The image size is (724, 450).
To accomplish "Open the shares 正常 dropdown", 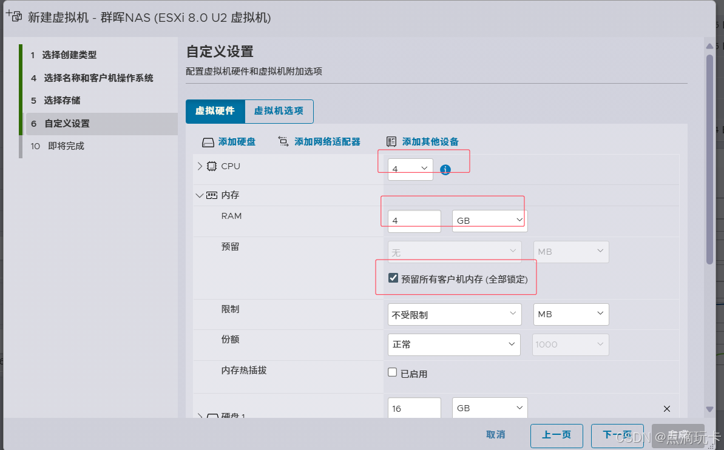I will click(454, 344).
